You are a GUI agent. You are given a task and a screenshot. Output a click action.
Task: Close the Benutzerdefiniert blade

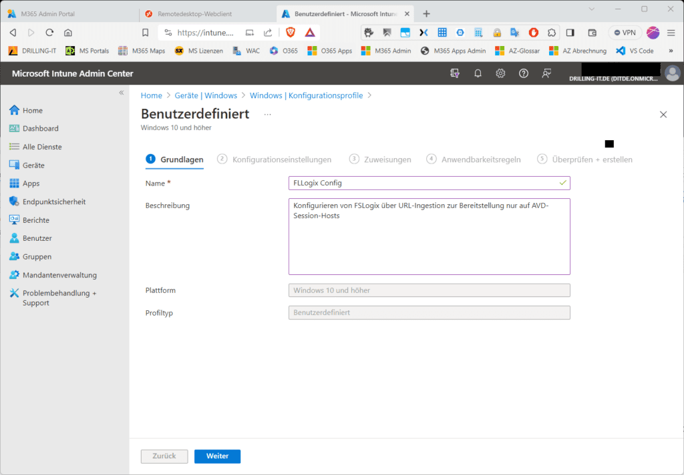tap(663, 114)
